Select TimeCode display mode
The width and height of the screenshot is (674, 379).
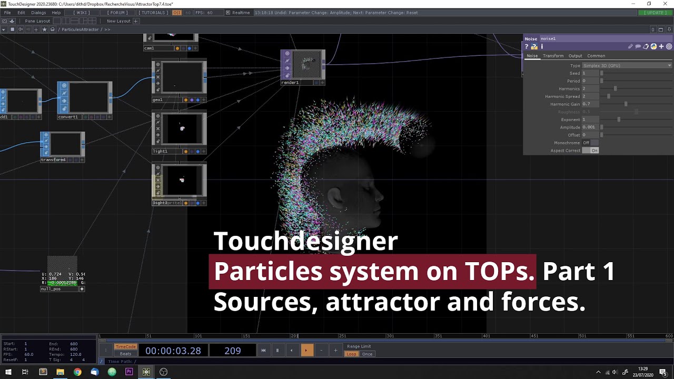tap(125, 347)
